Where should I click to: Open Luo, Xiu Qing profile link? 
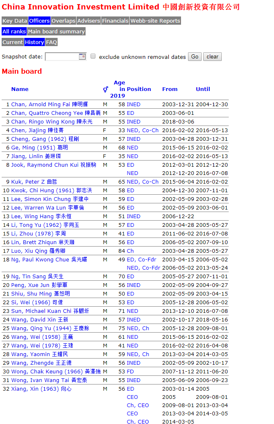click(38, 251)
